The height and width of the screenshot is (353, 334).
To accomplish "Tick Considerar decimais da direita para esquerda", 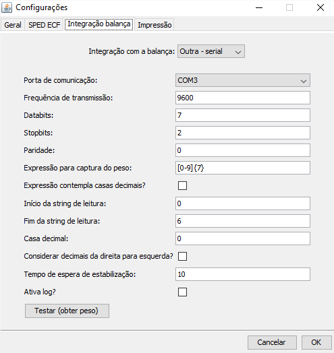I will 182,256.
